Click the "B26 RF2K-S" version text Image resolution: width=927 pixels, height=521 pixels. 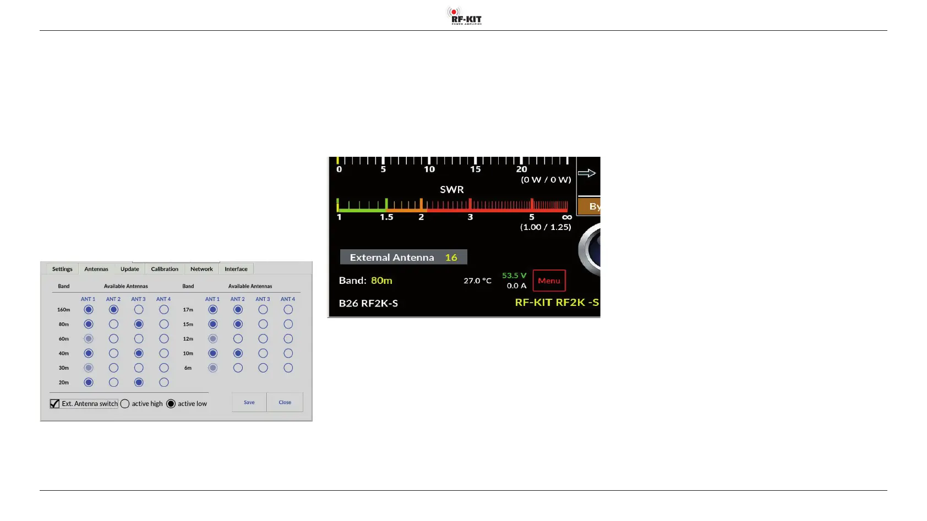tap(368, 303)
